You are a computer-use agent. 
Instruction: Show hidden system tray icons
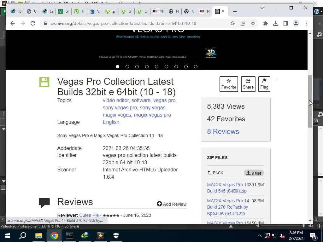tap(260, 236)
